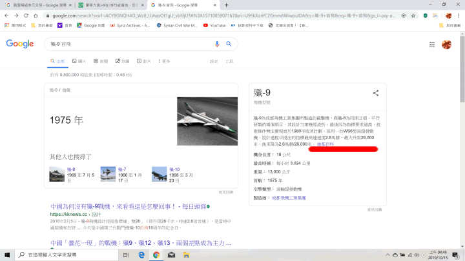
Task: Show hidden system tray icons
Action: point(387,255)
